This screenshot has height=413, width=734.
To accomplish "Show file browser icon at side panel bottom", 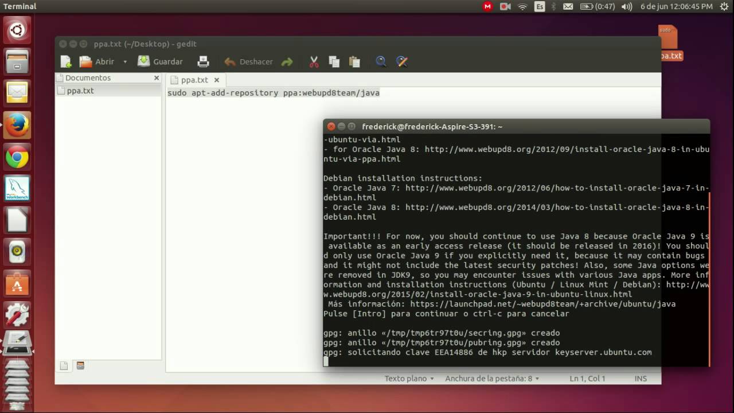I will click(x=80, y=365).
